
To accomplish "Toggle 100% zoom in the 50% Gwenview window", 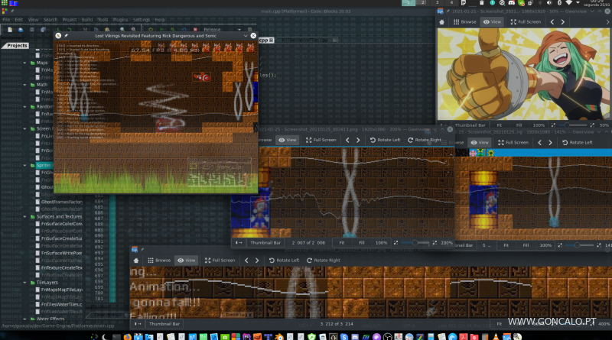I will [539, 125].
